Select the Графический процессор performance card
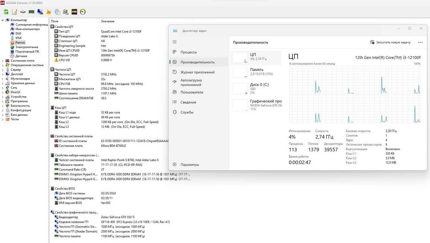430x243 pixels. 256,105
